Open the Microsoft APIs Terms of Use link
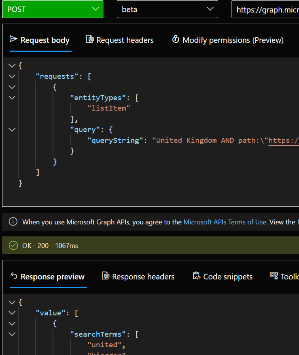 click(225, 222)
